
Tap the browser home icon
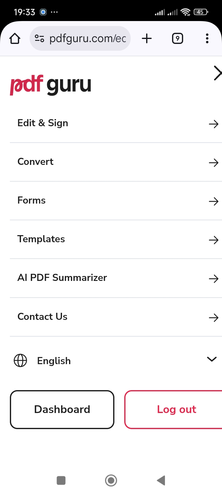point(15,39)
